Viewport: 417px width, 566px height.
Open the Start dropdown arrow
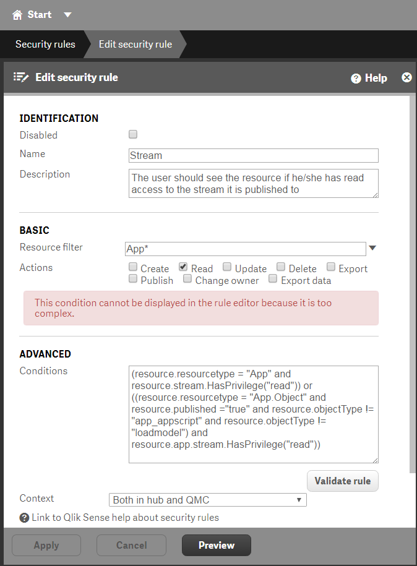click(x=67, y=15)
